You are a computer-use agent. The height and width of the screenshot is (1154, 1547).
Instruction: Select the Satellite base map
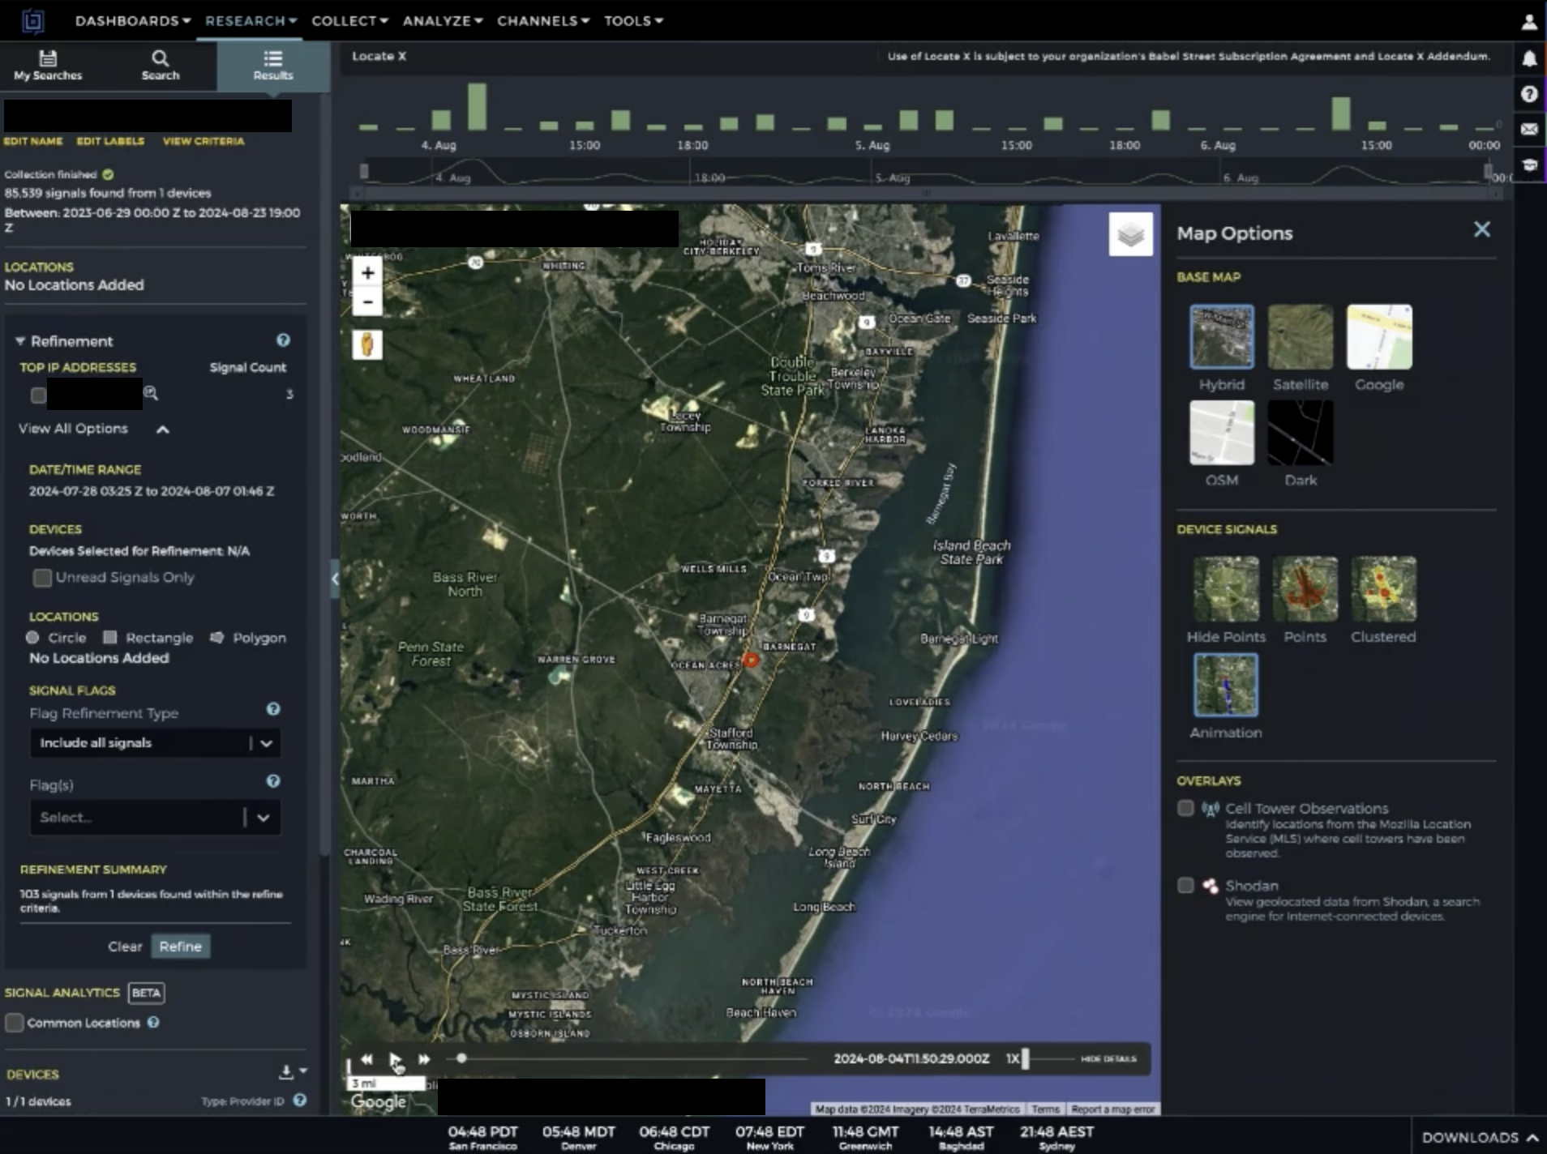(1301, 337)
